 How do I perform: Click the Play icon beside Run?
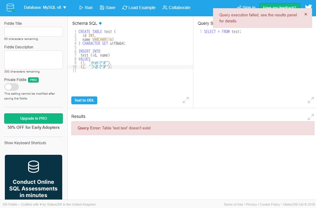pos(81,8)
